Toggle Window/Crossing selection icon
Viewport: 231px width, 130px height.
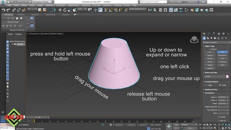coord(54,10)
